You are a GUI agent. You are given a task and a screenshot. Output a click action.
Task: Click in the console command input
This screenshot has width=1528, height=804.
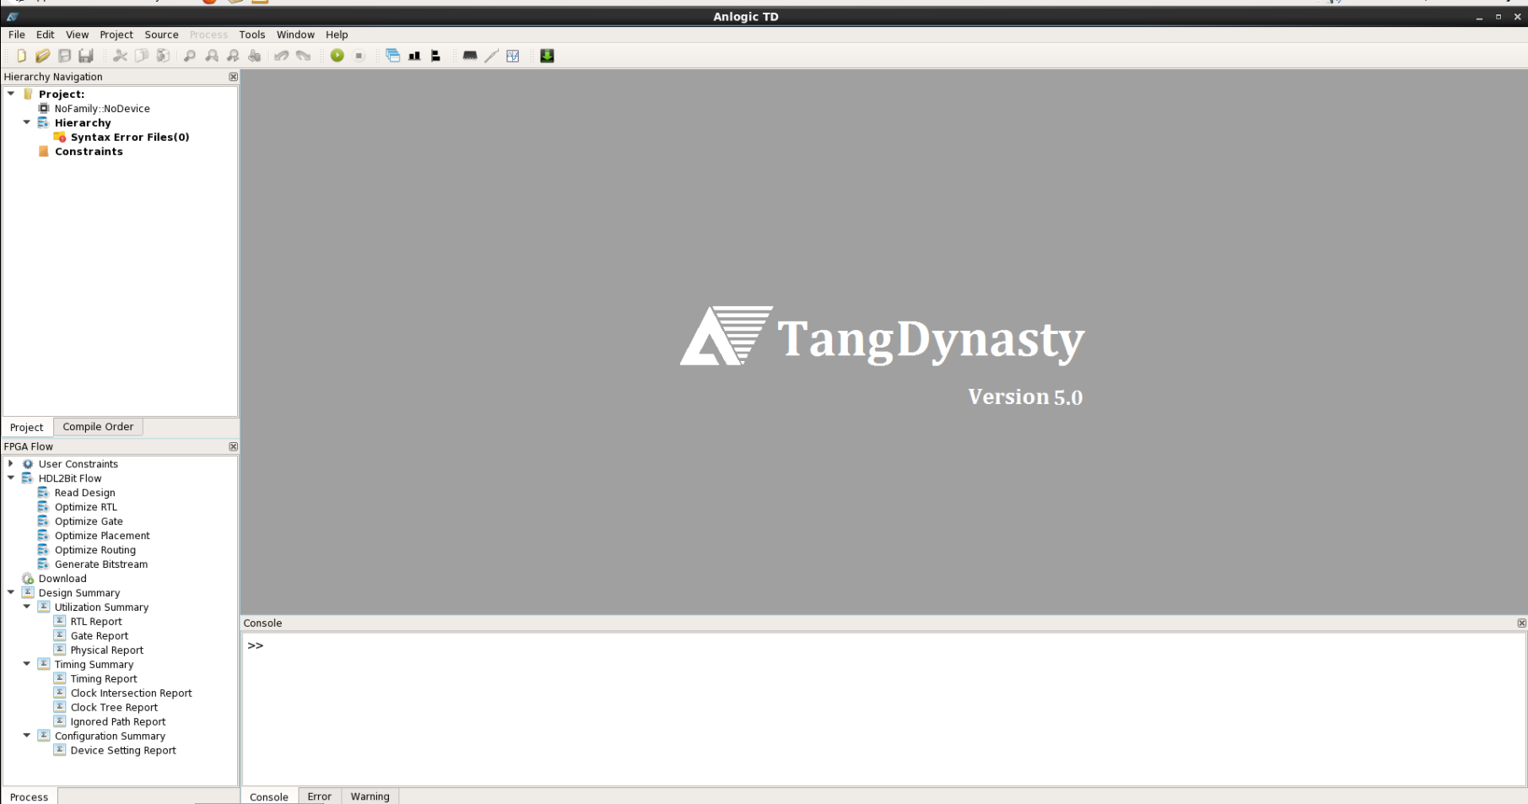click(883, 709)
